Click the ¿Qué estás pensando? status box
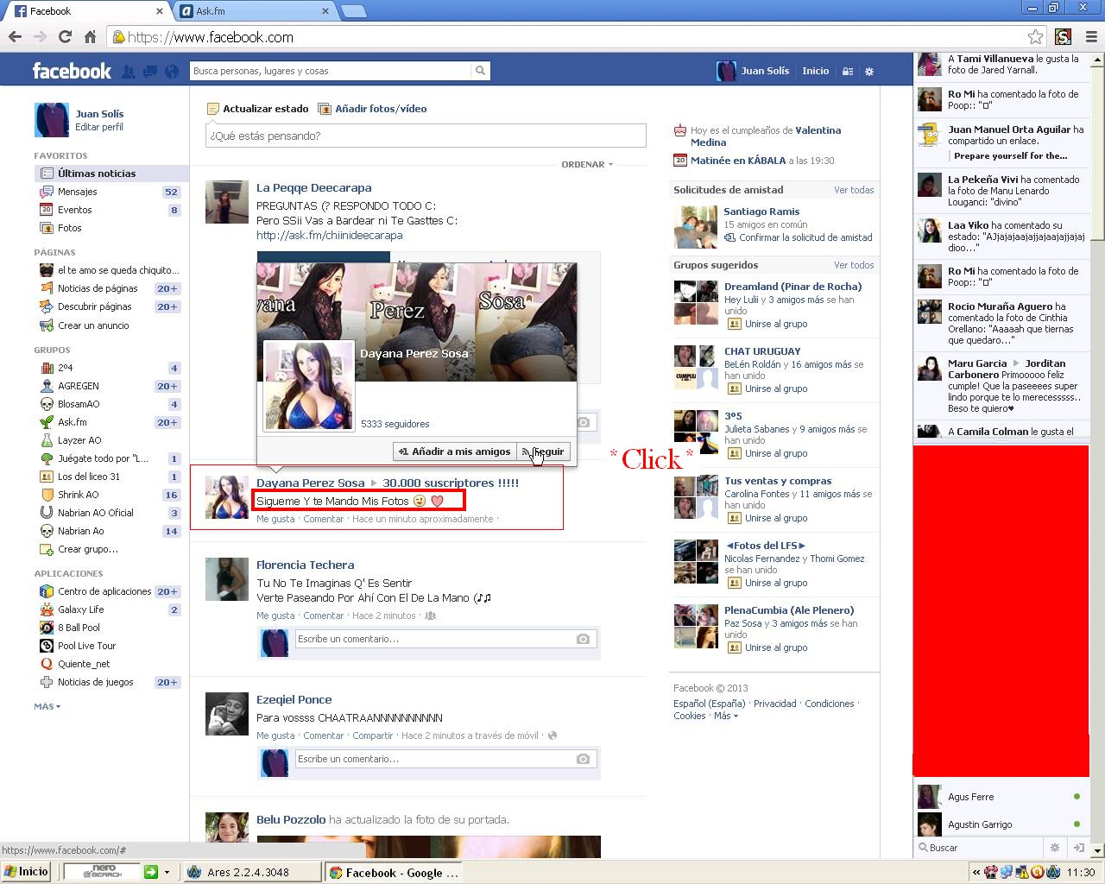The height and width of the screenshot is (884, 1105). 426,136
